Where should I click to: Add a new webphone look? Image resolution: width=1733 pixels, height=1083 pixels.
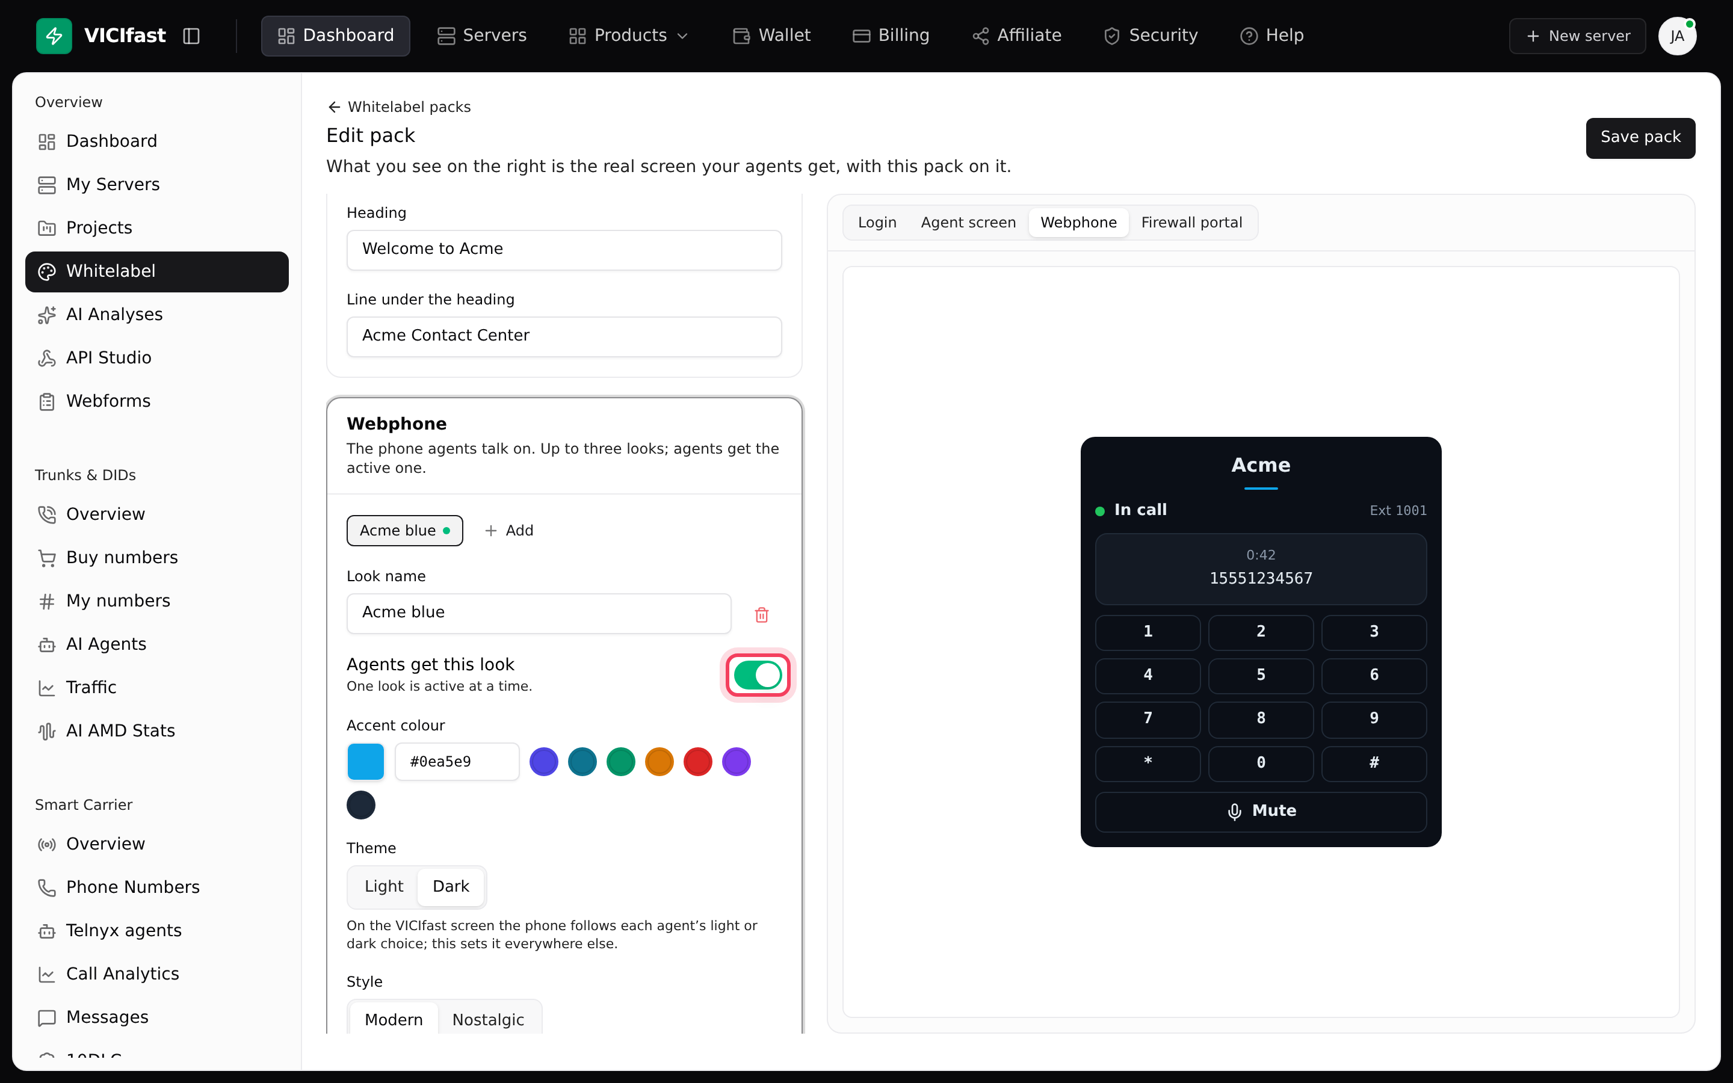(x=509, y=531)
